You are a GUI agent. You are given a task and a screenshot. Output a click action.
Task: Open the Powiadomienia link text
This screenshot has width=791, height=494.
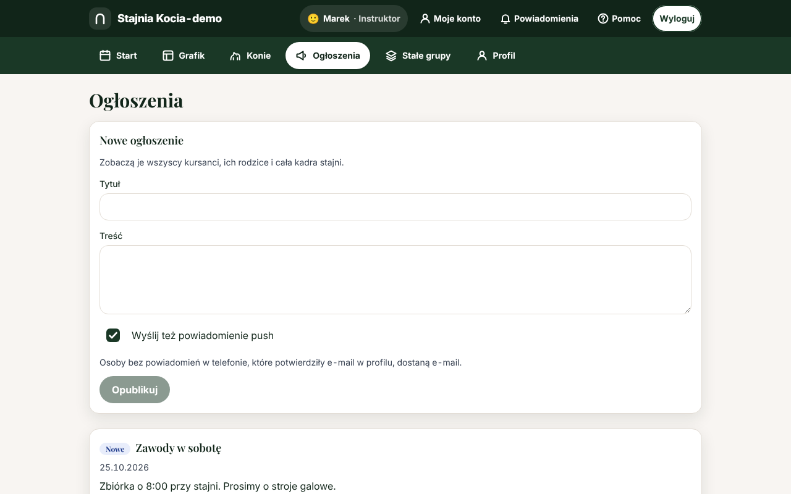546,19
